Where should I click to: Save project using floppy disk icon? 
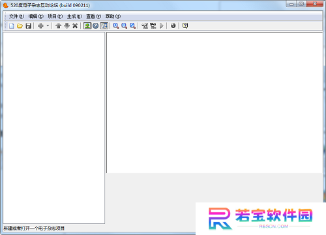coord(29,26)
